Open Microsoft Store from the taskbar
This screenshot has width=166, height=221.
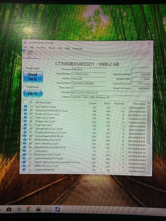point(9,209)
